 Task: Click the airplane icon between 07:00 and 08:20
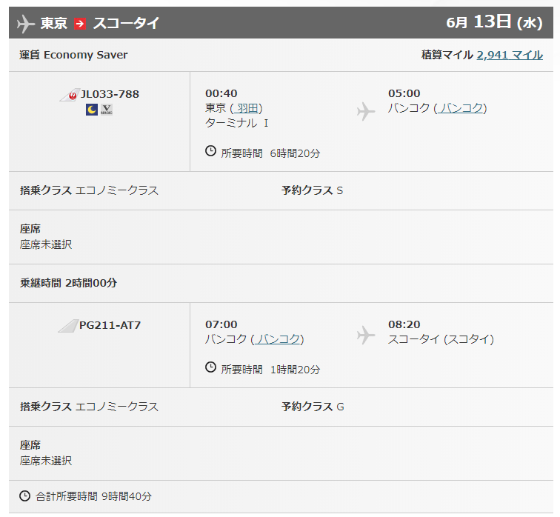click(366, 335)
